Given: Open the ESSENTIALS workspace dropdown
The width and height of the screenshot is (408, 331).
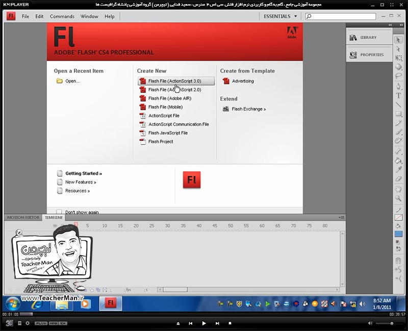Looking at the screenshot, I should point(280,16).
